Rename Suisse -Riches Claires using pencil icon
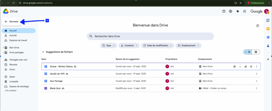The height and width of the screenshot is (111, 272). [246, 66]
